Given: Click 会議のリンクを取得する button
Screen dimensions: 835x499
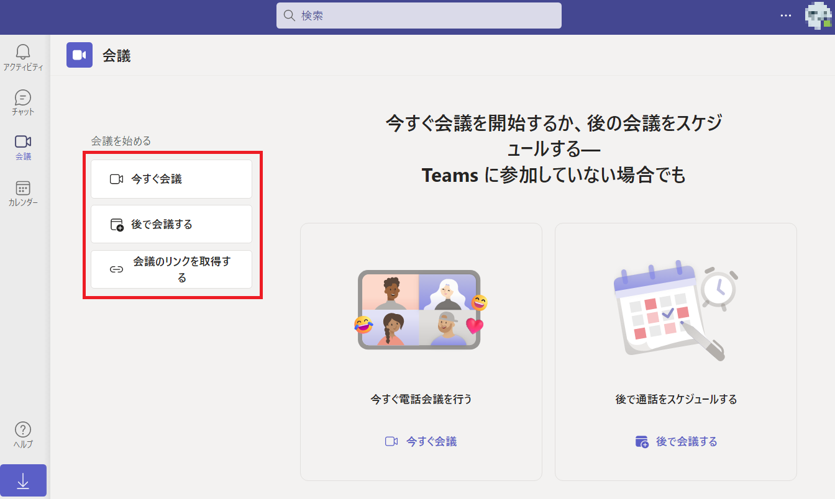Looking at the screenshot, I should point(171,269).
